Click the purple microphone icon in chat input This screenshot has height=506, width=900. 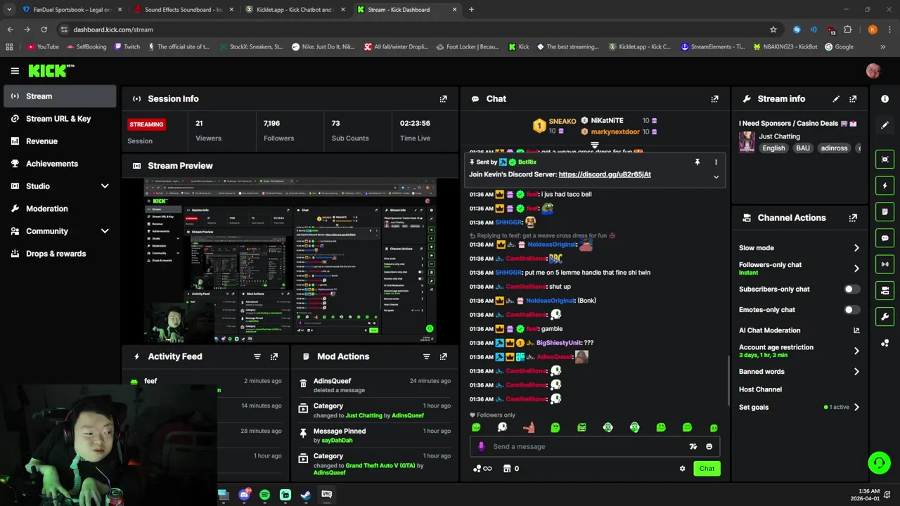tap(481, 446)
